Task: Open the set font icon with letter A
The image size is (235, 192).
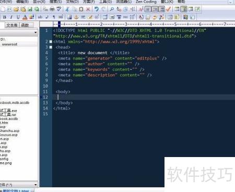Action: (141, 9)
